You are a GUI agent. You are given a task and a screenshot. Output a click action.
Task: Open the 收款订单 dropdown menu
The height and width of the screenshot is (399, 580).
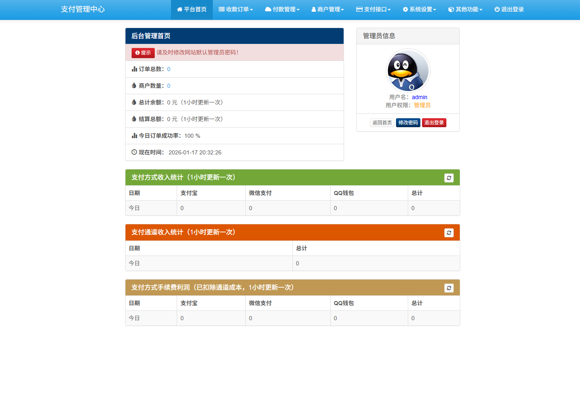point(236,9)
